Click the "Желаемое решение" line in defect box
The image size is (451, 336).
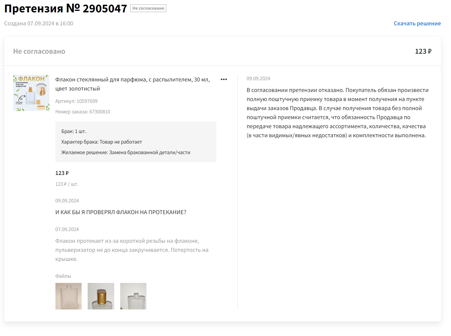126,152
